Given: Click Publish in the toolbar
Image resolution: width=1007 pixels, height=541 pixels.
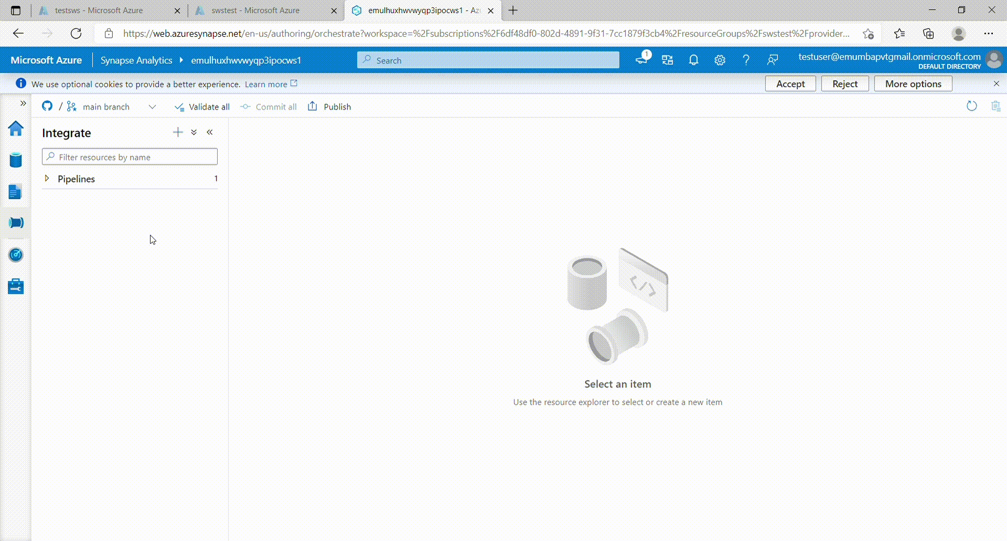Looking at the screenshot, I should [329, 107].
